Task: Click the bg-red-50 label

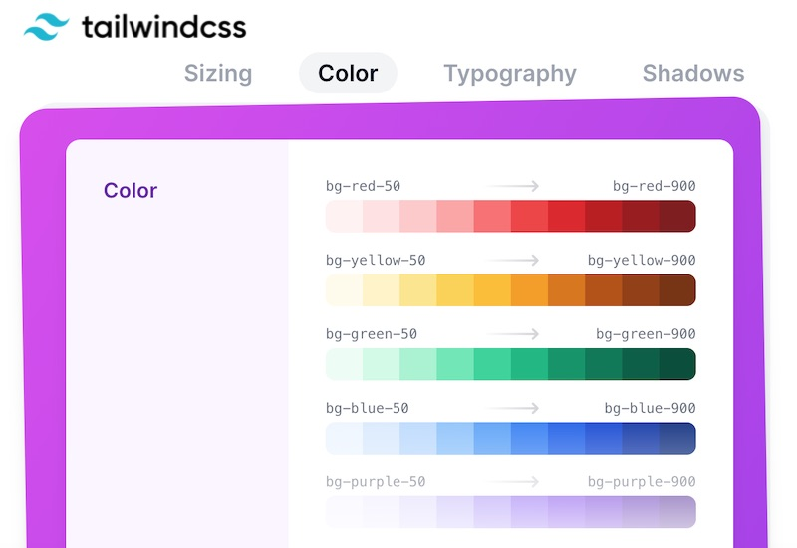Action: click(x=363, y=186)
